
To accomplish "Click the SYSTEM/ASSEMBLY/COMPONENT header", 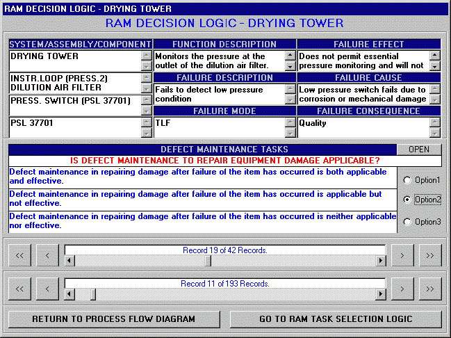I will point(80,45).
